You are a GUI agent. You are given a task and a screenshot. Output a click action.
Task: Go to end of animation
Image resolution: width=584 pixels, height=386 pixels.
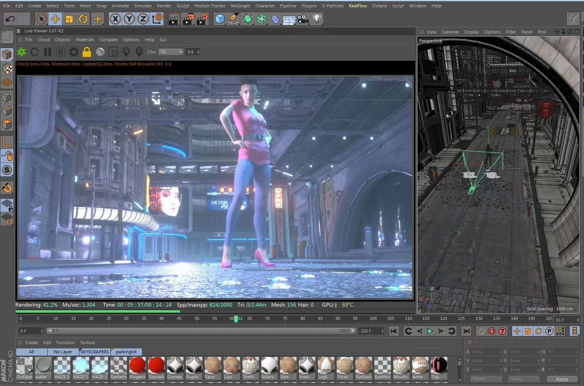[x=466, y=331]
